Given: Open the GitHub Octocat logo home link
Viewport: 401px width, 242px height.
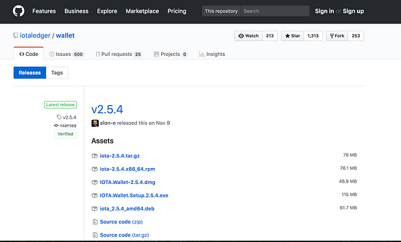Looking at the screenshot, I should point(19,11).
